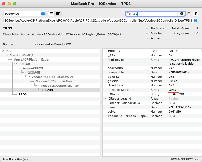Select the MacBookPro16,1 tree item
The image size is (202, 162).
coord(22,55)
